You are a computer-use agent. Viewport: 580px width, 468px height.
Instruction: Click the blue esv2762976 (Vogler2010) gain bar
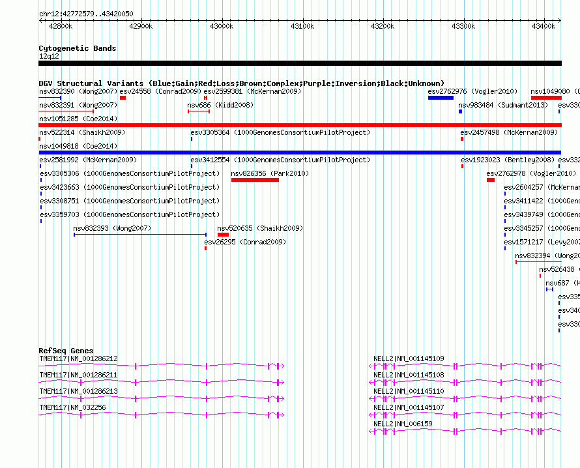click(x=441, y=98)
